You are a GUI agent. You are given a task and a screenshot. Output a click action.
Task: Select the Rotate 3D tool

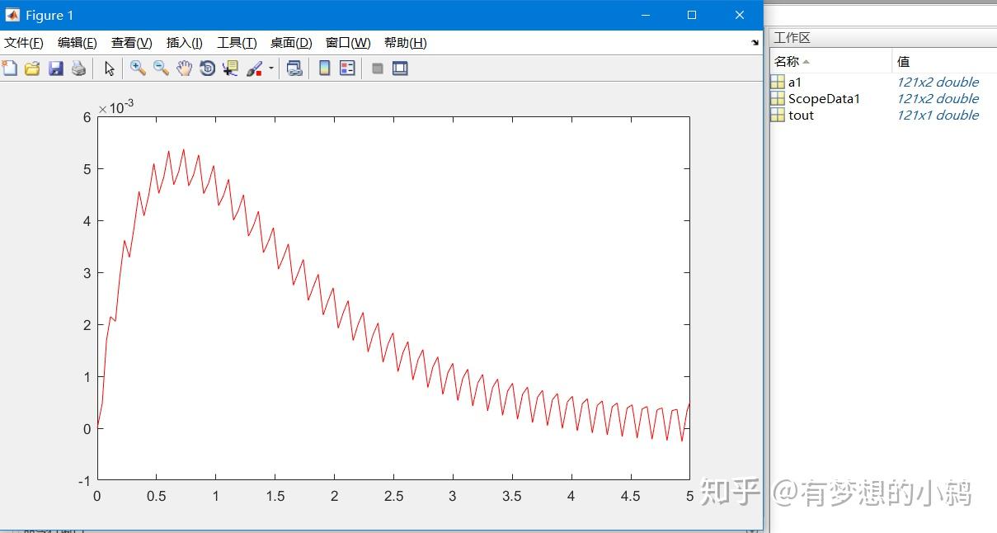tap(207, 68)
